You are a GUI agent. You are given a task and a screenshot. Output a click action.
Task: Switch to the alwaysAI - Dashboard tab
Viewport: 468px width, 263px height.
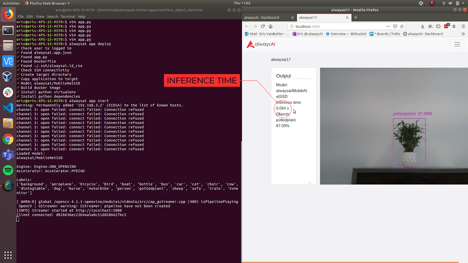point(262,18)
